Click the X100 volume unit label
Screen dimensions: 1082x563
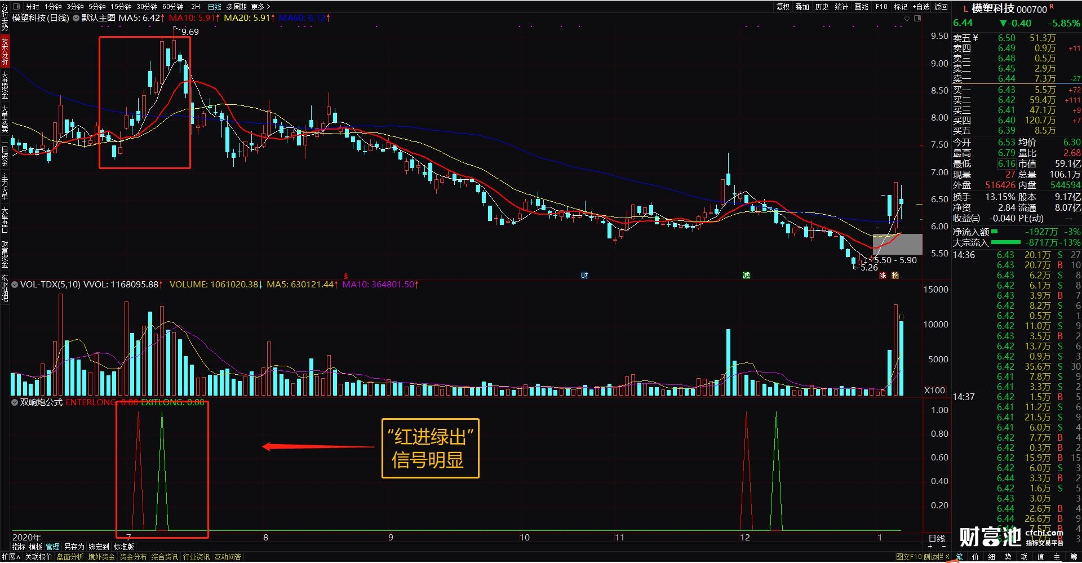click(935, 390)
